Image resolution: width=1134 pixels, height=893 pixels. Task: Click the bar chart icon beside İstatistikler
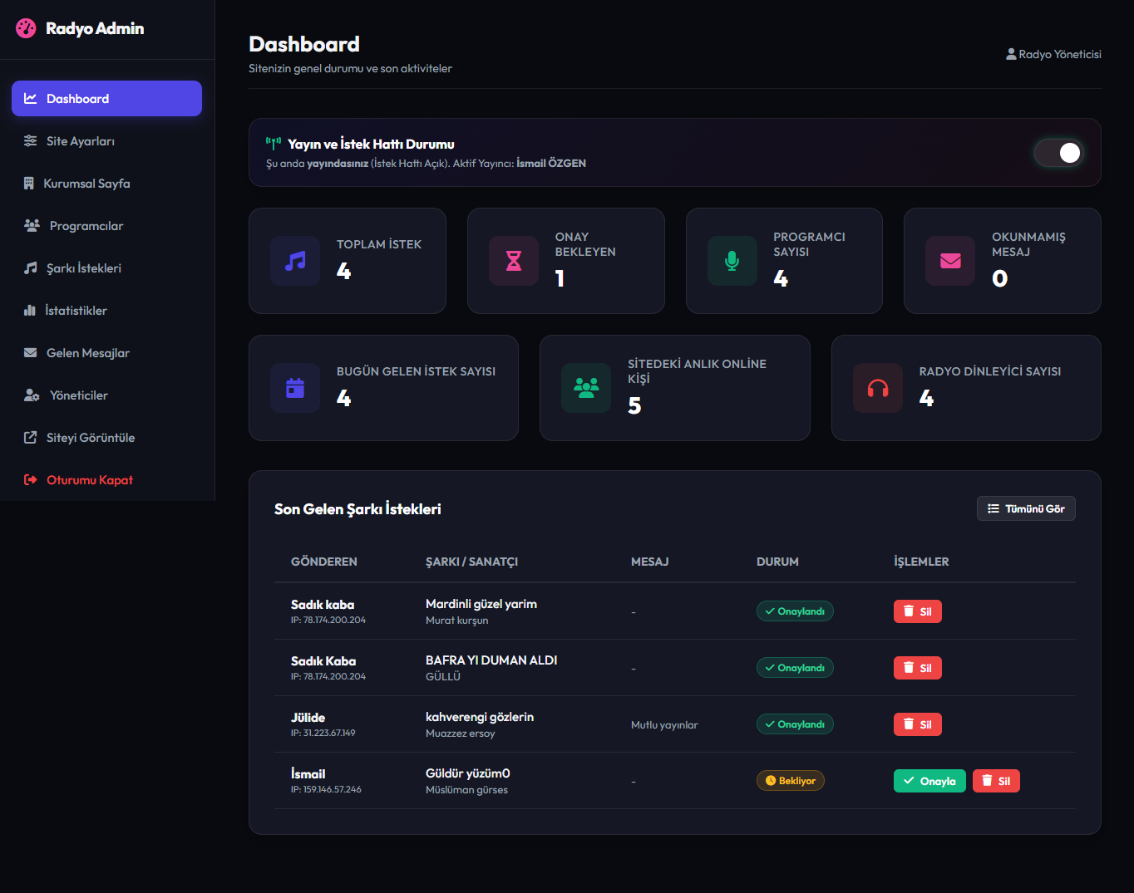click(30, 311)
